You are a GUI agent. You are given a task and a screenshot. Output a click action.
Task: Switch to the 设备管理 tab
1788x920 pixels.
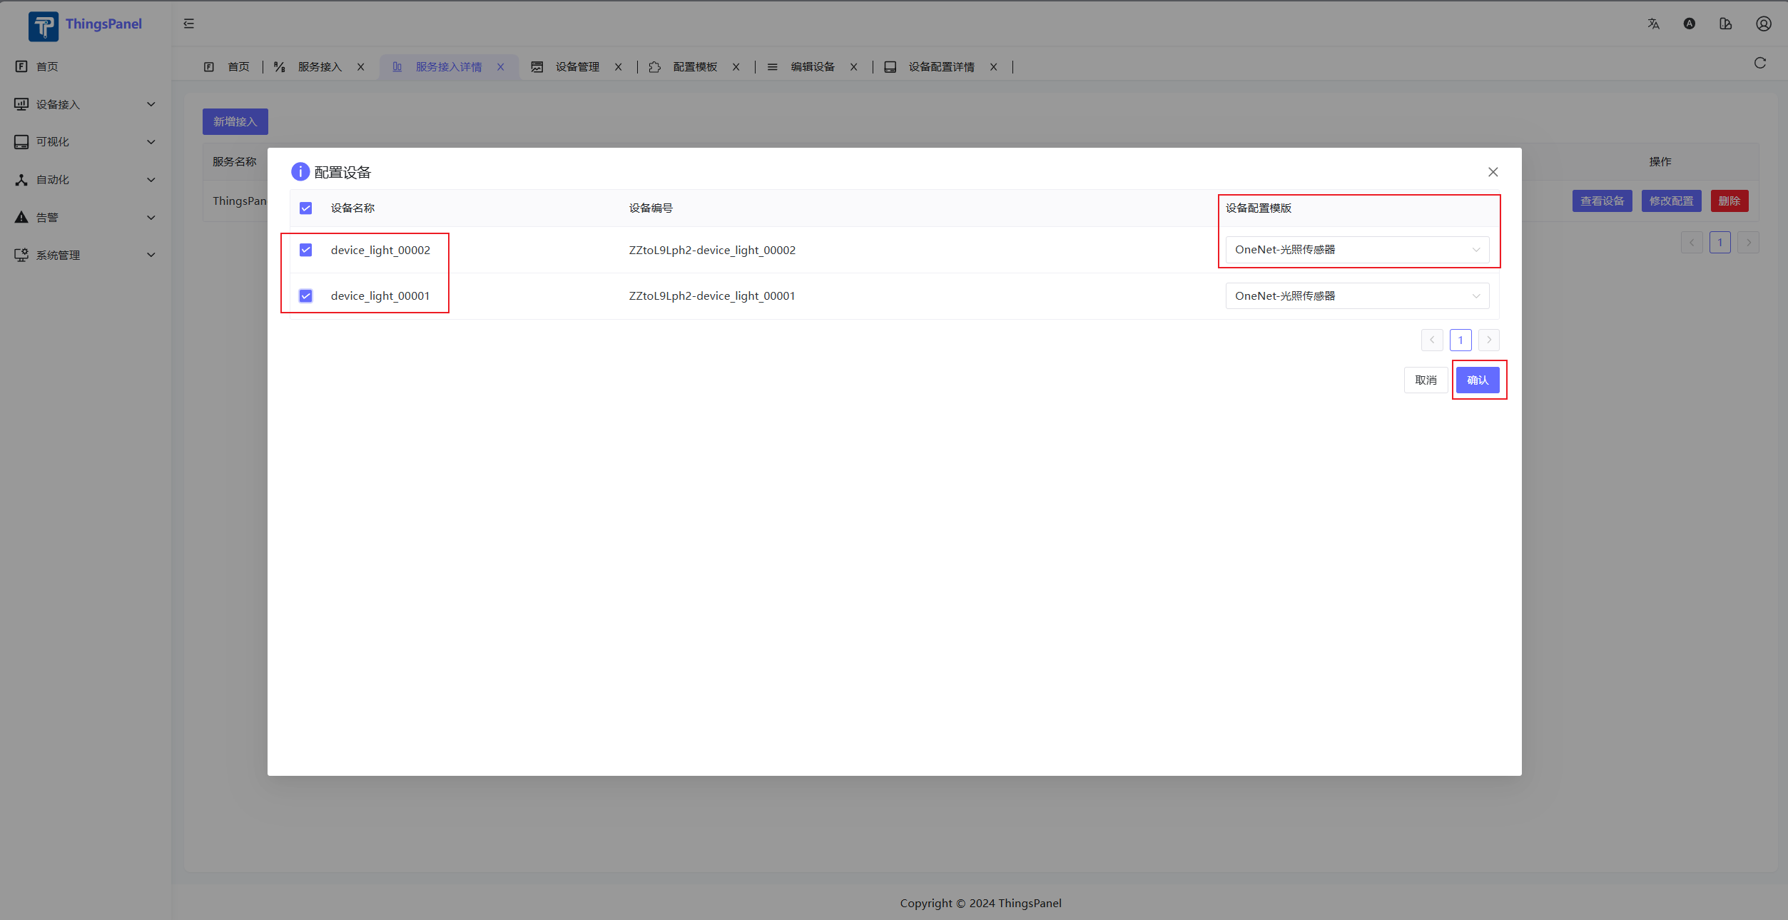point(576,67)
